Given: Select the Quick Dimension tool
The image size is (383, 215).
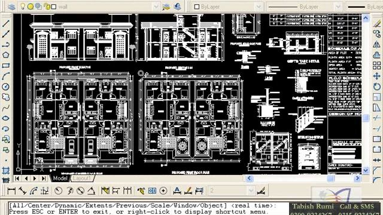Looking at the screenshot, I should pyautogui.click(x=105, y=191).
